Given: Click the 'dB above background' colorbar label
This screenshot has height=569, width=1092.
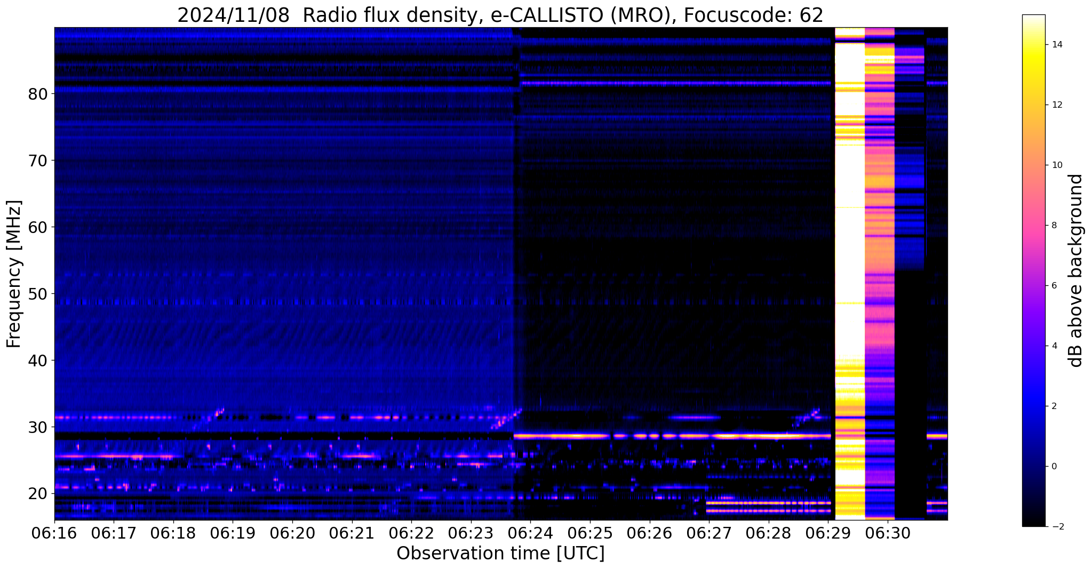Looking at the screenshot, I should tap(1075, 270).
